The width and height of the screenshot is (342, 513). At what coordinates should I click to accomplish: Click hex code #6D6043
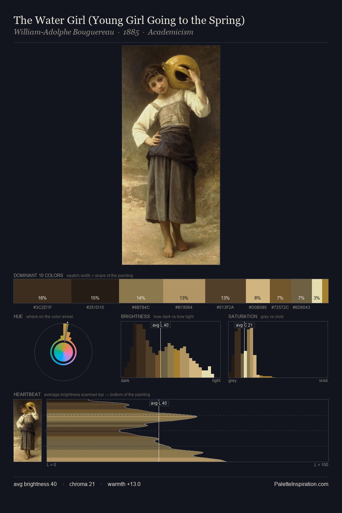coord(301,307)
